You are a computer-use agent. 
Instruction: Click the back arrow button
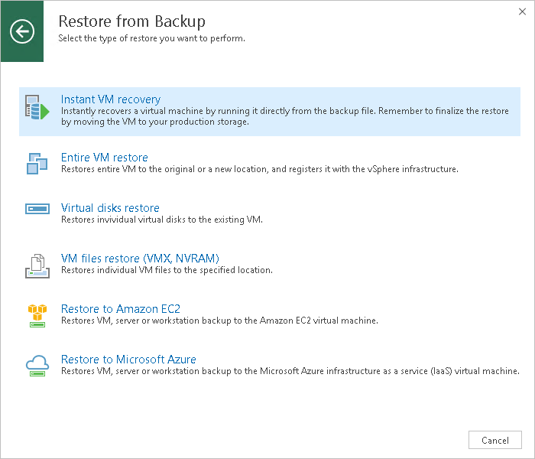pos(22,31)
